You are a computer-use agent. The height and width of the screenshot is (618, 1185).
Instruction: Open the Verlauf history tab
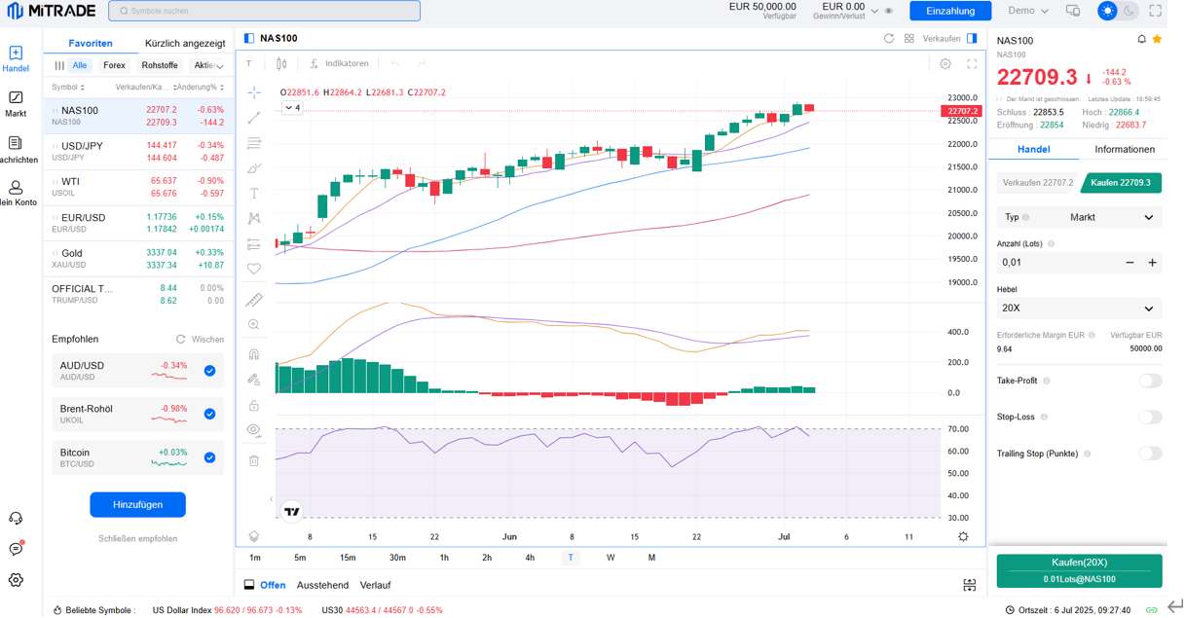(376, 585)
